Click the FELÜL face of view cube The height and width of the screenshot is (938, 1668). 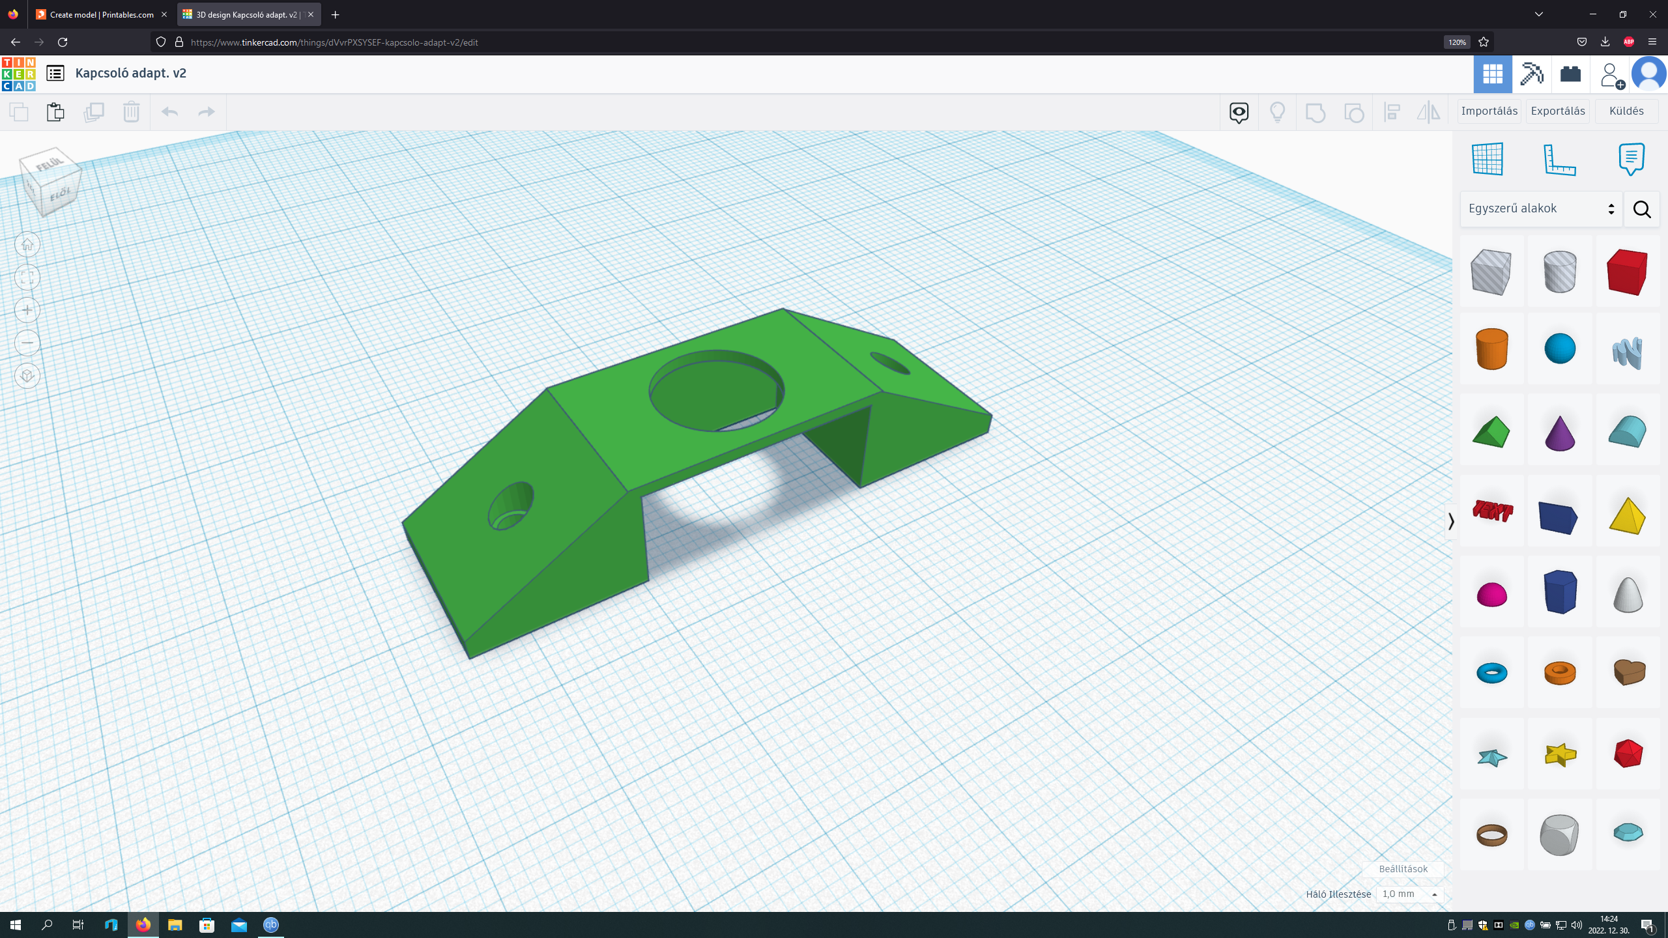point(50,163)
